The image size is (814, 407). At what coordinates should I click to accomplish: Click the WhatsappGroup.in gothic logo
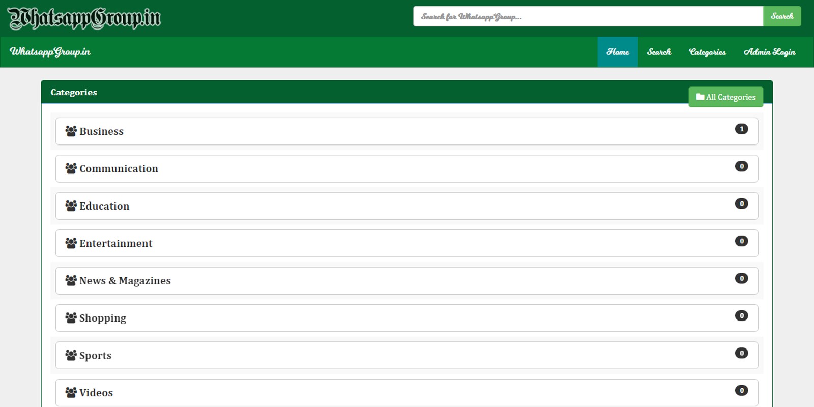pyautogui.click(x=84, y=18)
